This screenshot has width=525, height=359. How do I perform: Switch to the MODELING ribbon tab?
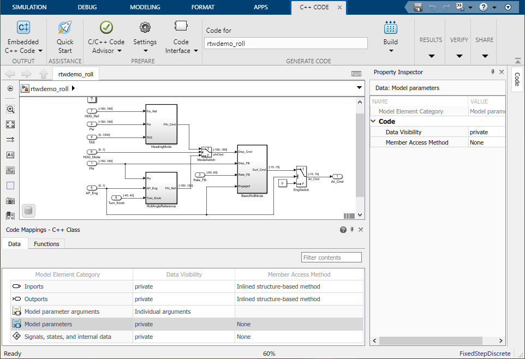tap(145, 8)
